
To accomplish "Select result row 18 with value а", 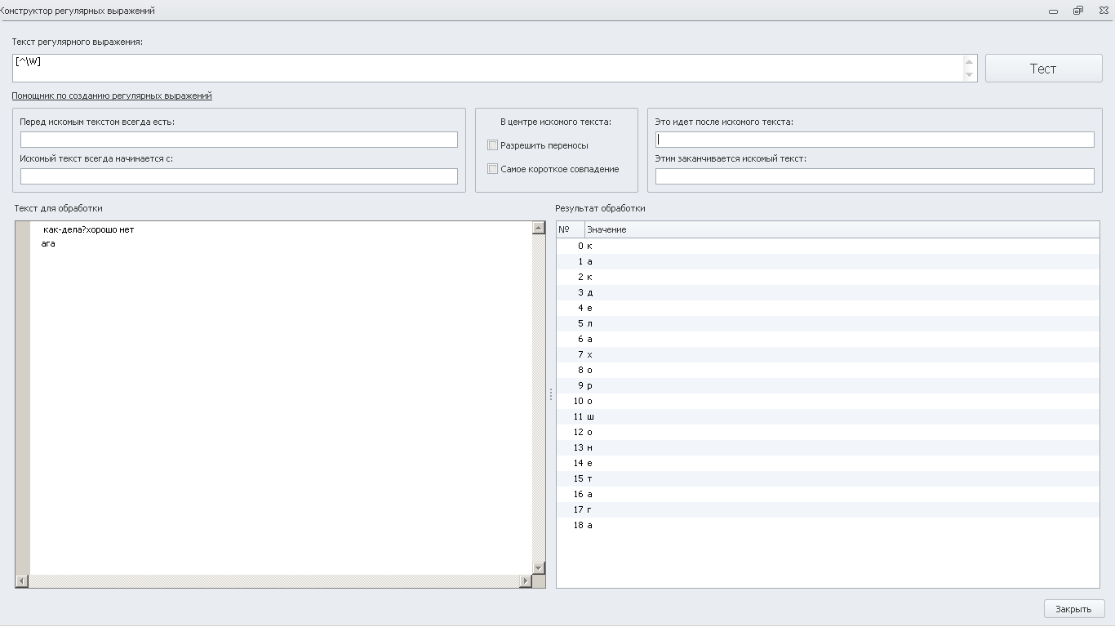I will coord(828,525).
